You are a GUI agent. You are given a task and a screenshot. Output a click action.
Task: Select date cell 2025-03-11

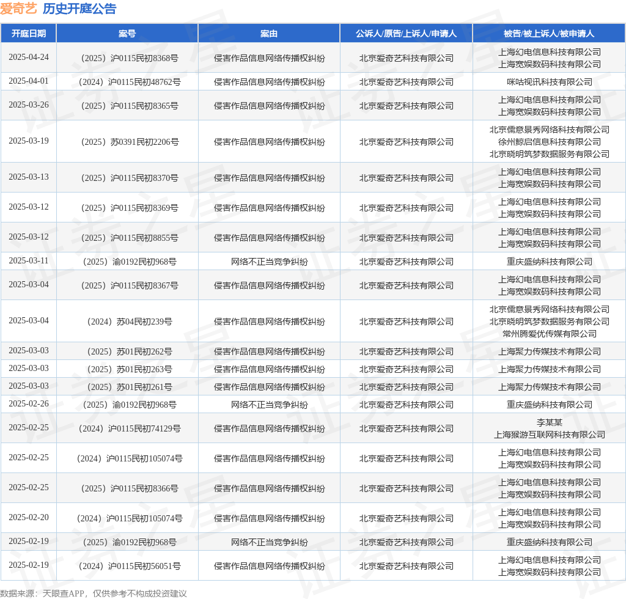(29, 260)
